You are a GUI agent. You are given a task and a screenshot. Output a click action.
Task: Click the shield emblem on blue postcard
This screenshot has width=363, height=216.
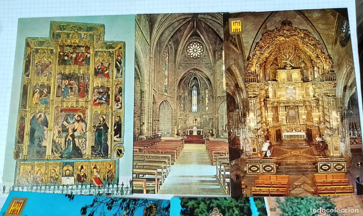(15, 206)
